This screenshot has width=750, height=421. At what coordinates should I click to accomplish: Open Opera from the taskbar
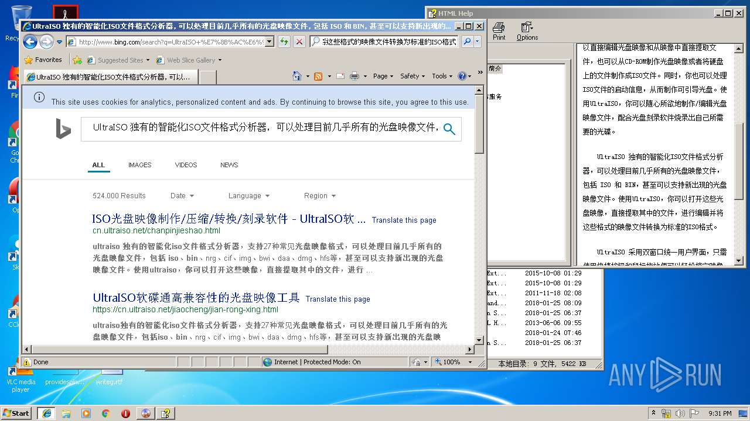(125, 413)
